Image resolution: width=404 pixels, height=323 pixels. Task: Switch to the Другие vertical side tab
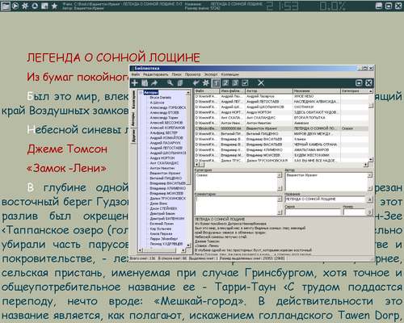click(x=133, y=136)
